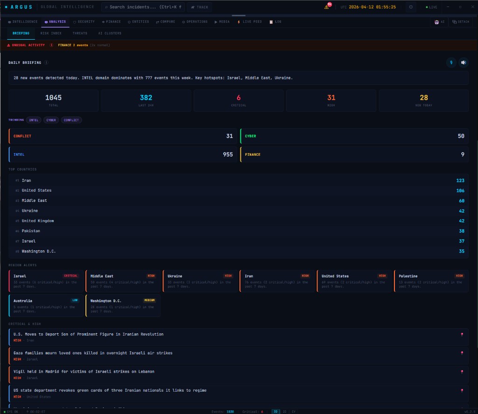478x414 pixels.
Task: Open the AI assistant panel
Action: point(439,22)
